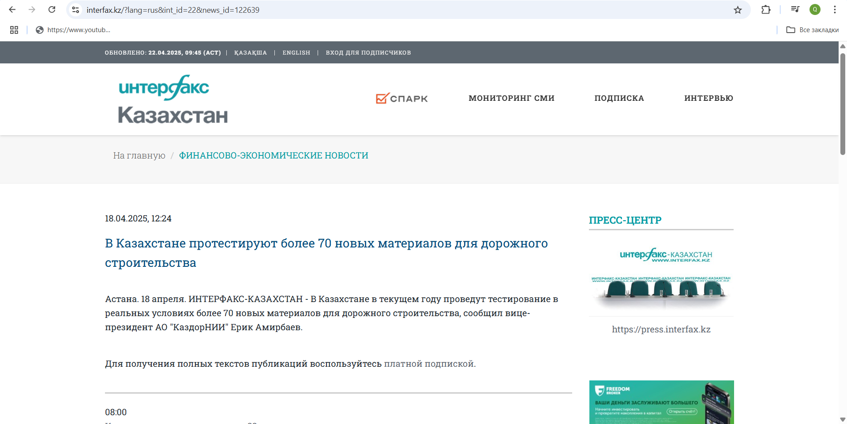Click the scrollbar up arrow
This screenshot has height=424, width=847.
843,46
